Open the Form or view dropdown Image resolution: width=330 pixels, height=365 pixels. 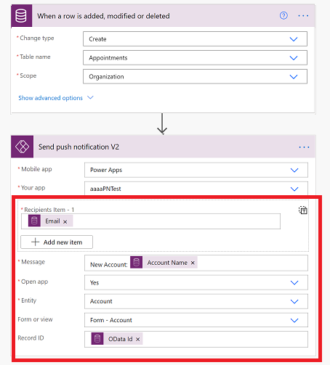(x=196, y=320)
